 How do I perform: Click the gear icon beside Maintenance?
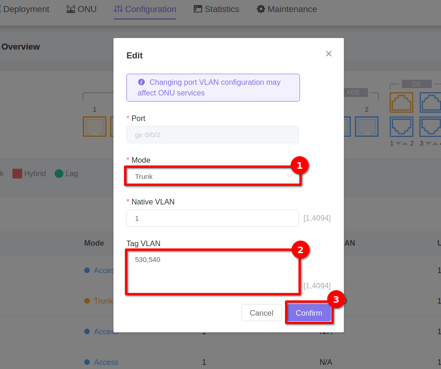[261, 9]
